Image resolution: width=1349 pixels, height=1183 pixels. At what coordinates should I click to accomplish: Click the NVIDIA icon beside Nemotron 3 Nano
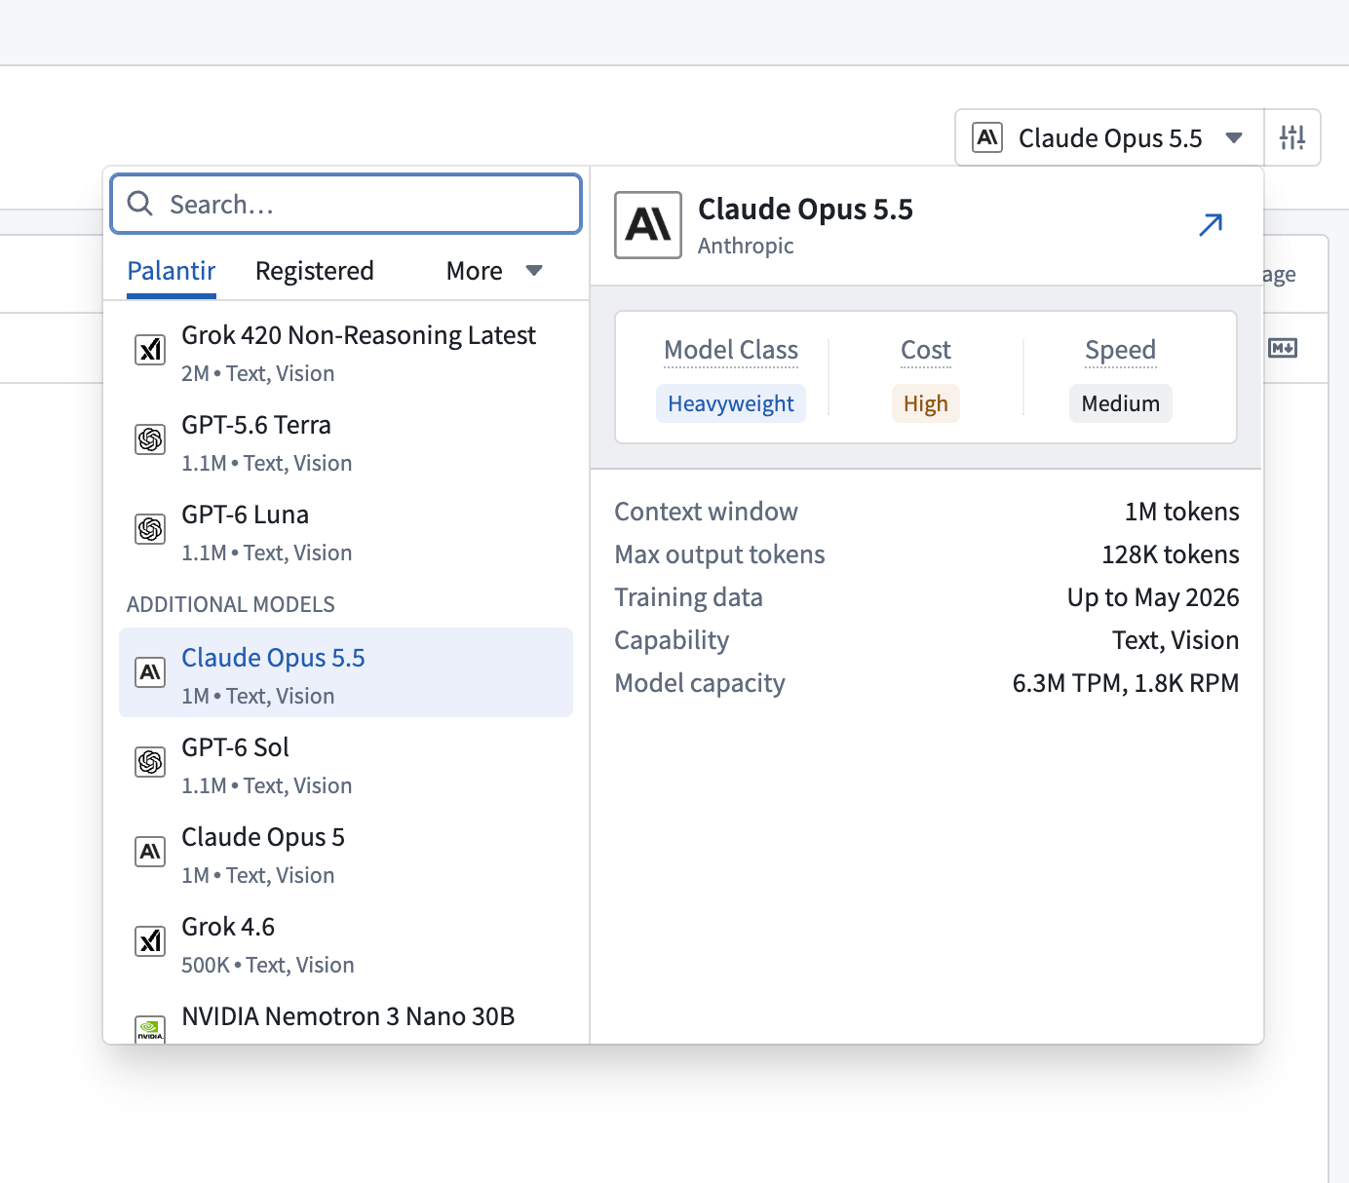click(150, 1029)
